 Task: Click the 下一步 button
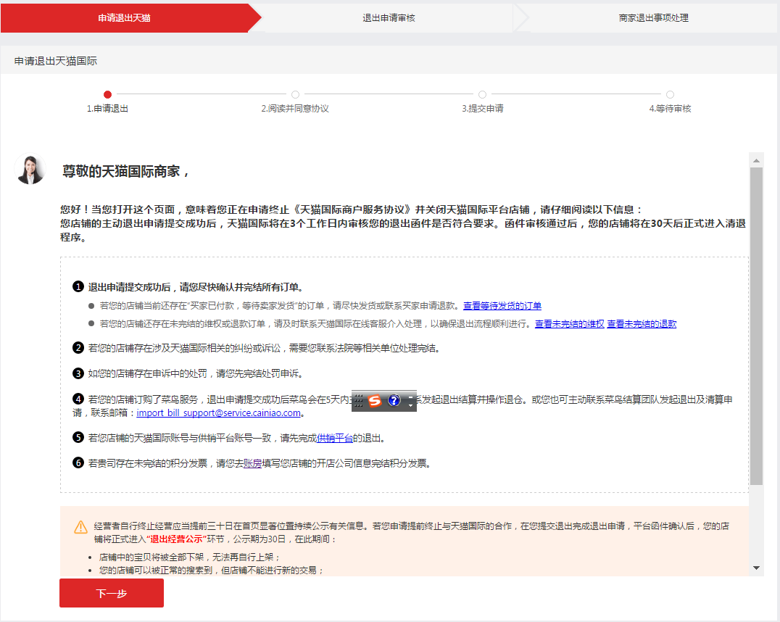[112, 593]
